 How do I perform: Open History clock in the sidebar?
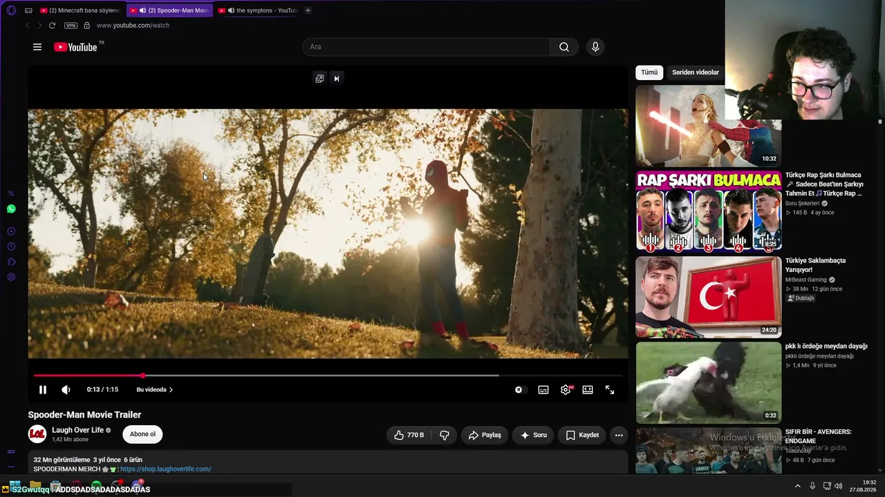11,246
